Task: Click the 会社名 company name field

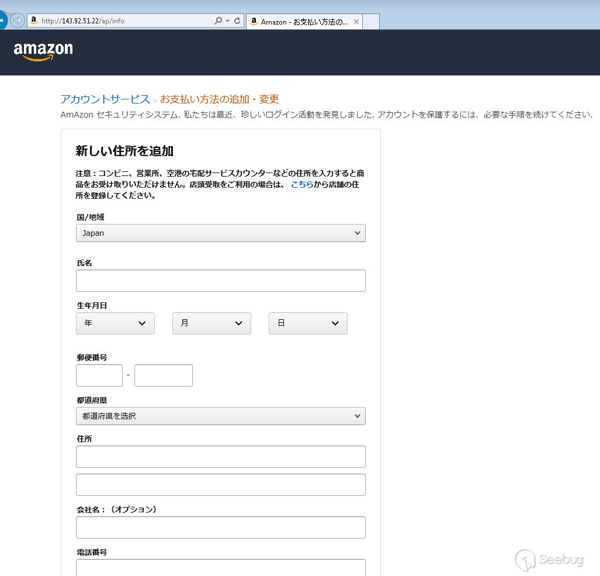Action: [x=221, y=527]
